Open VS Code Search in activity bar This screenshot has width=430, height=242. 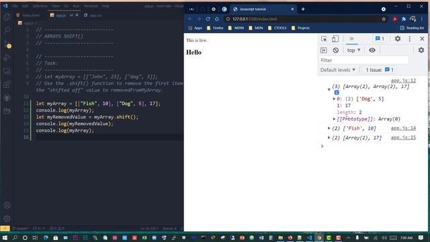click(7, 30)
